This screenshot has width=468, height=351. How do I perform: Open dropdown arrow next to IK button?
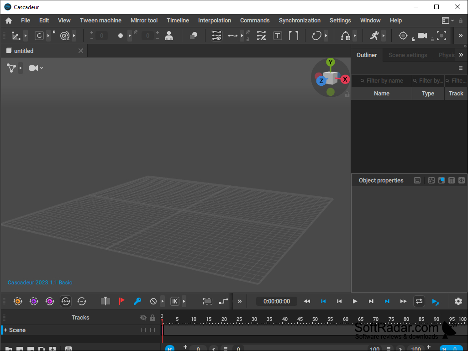point(184,301)
